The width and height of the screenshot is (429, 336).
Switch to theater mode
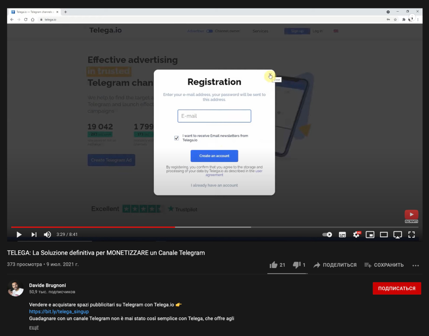pyautogui.click(x=384, y=235)
